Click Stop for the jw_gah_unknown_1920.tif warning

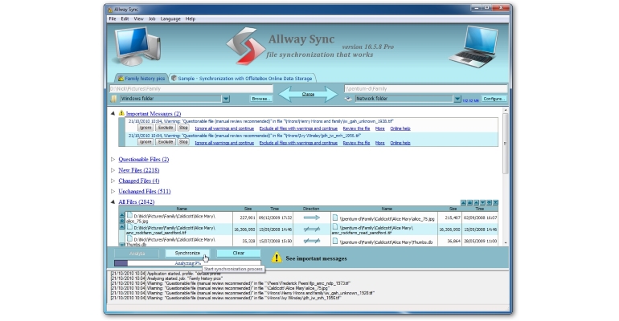[183, 128]
